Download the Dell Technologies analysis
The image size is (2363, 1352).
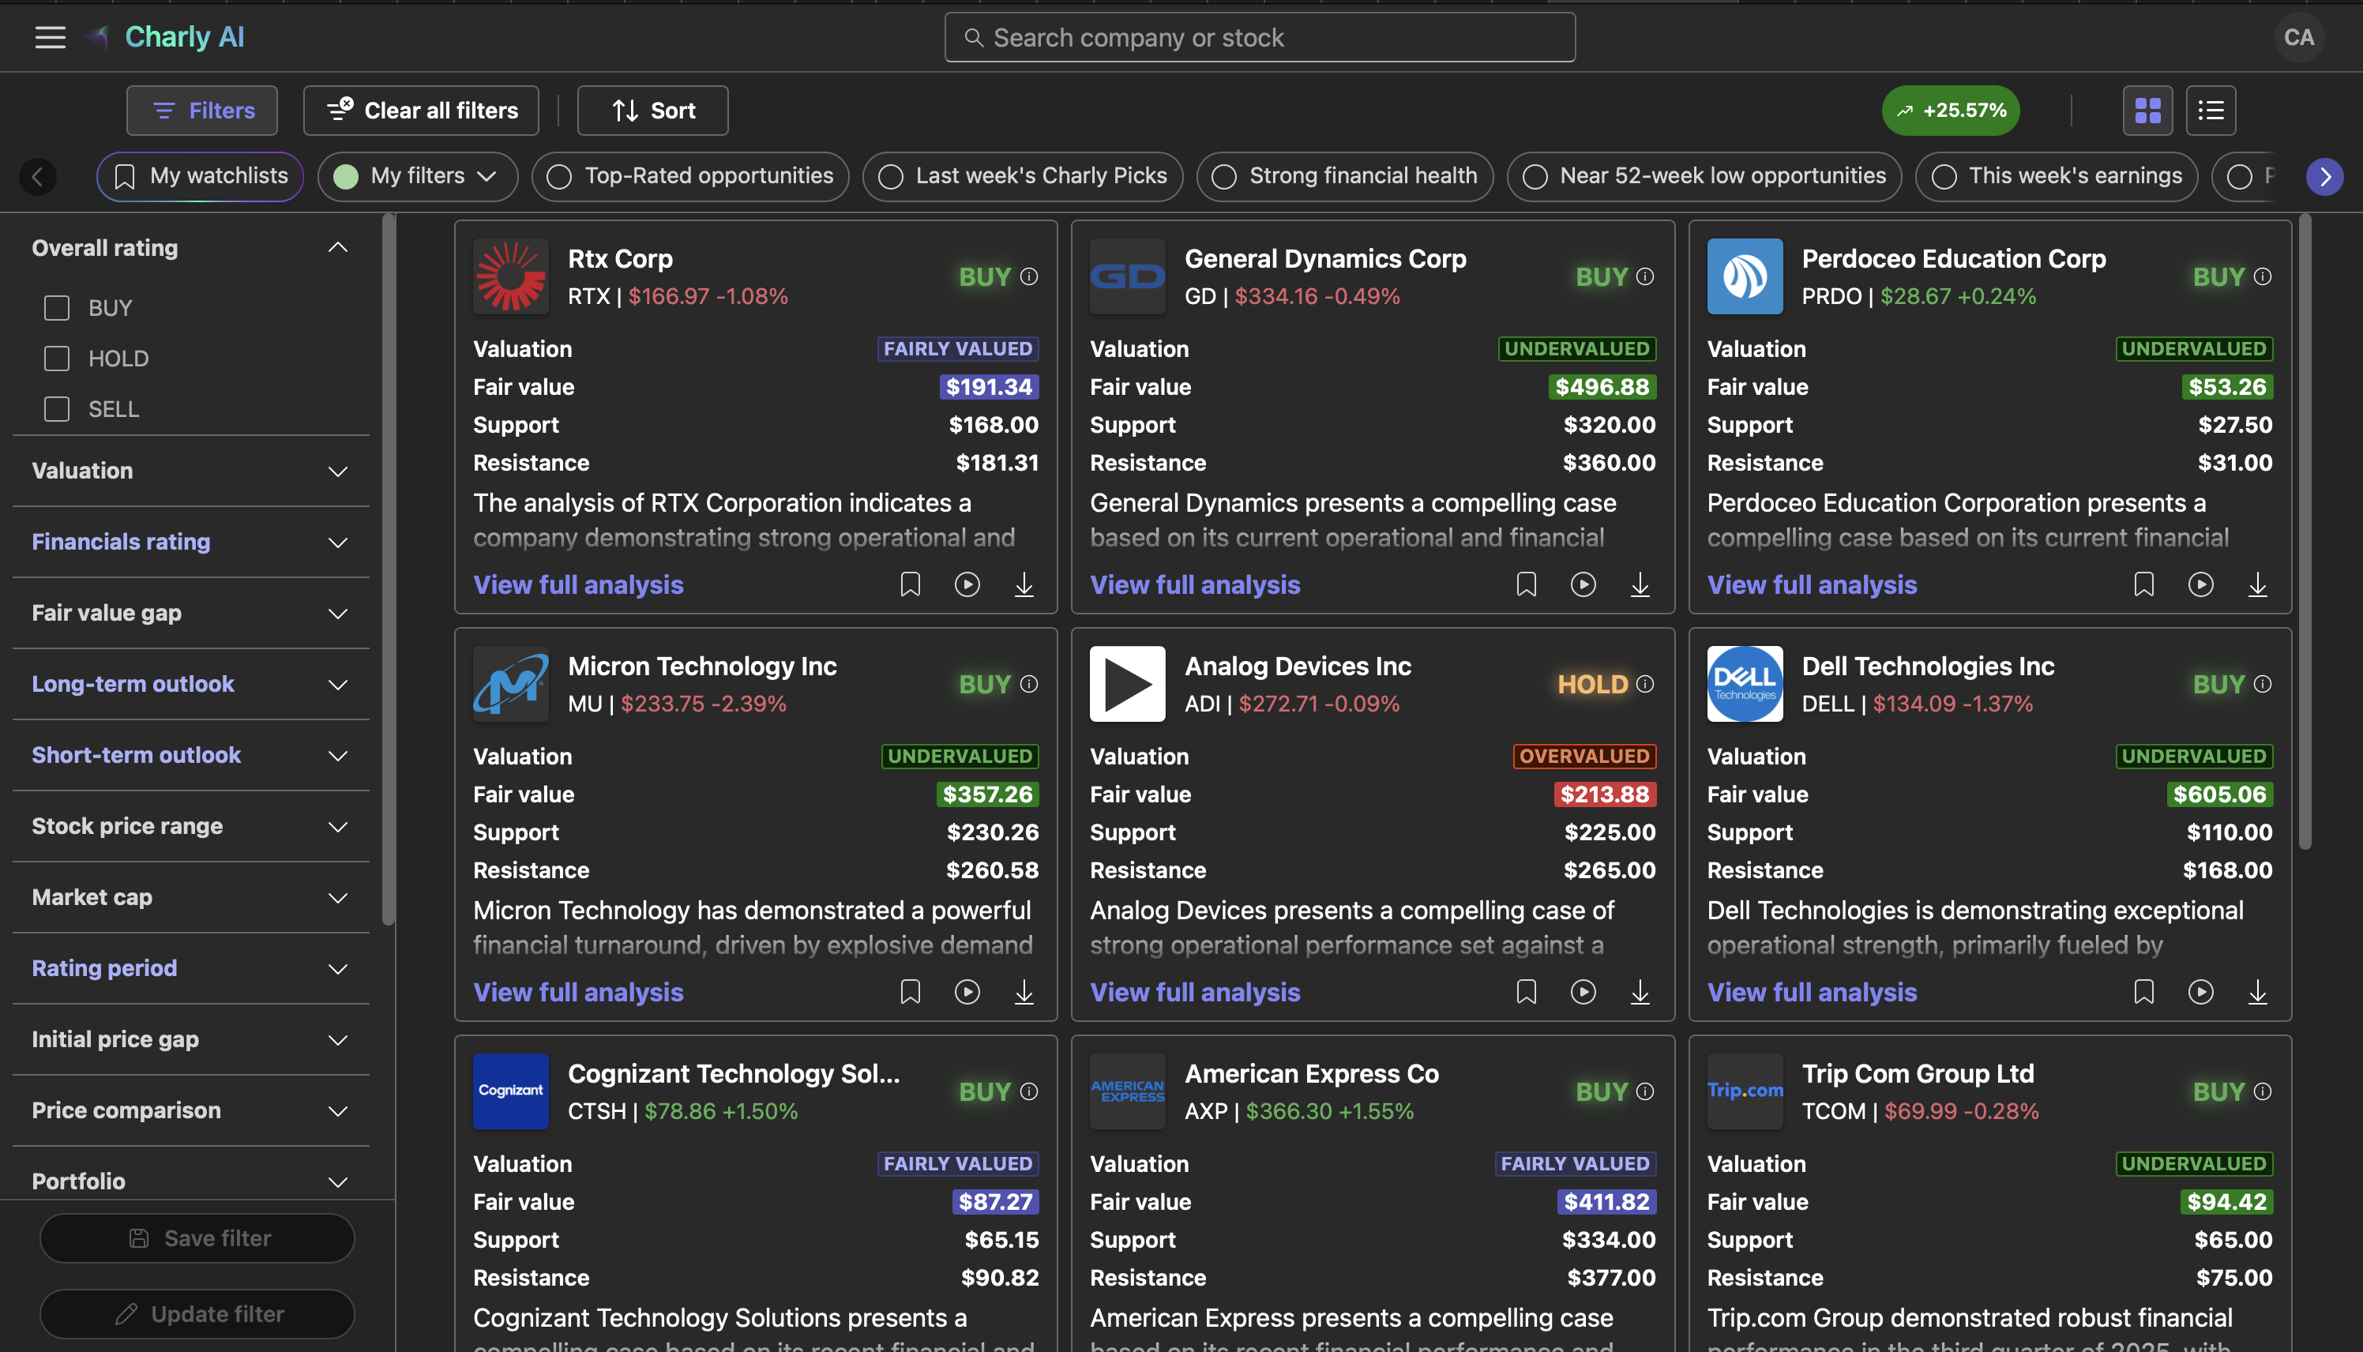pyautogui.click(x=2258, y=992)
